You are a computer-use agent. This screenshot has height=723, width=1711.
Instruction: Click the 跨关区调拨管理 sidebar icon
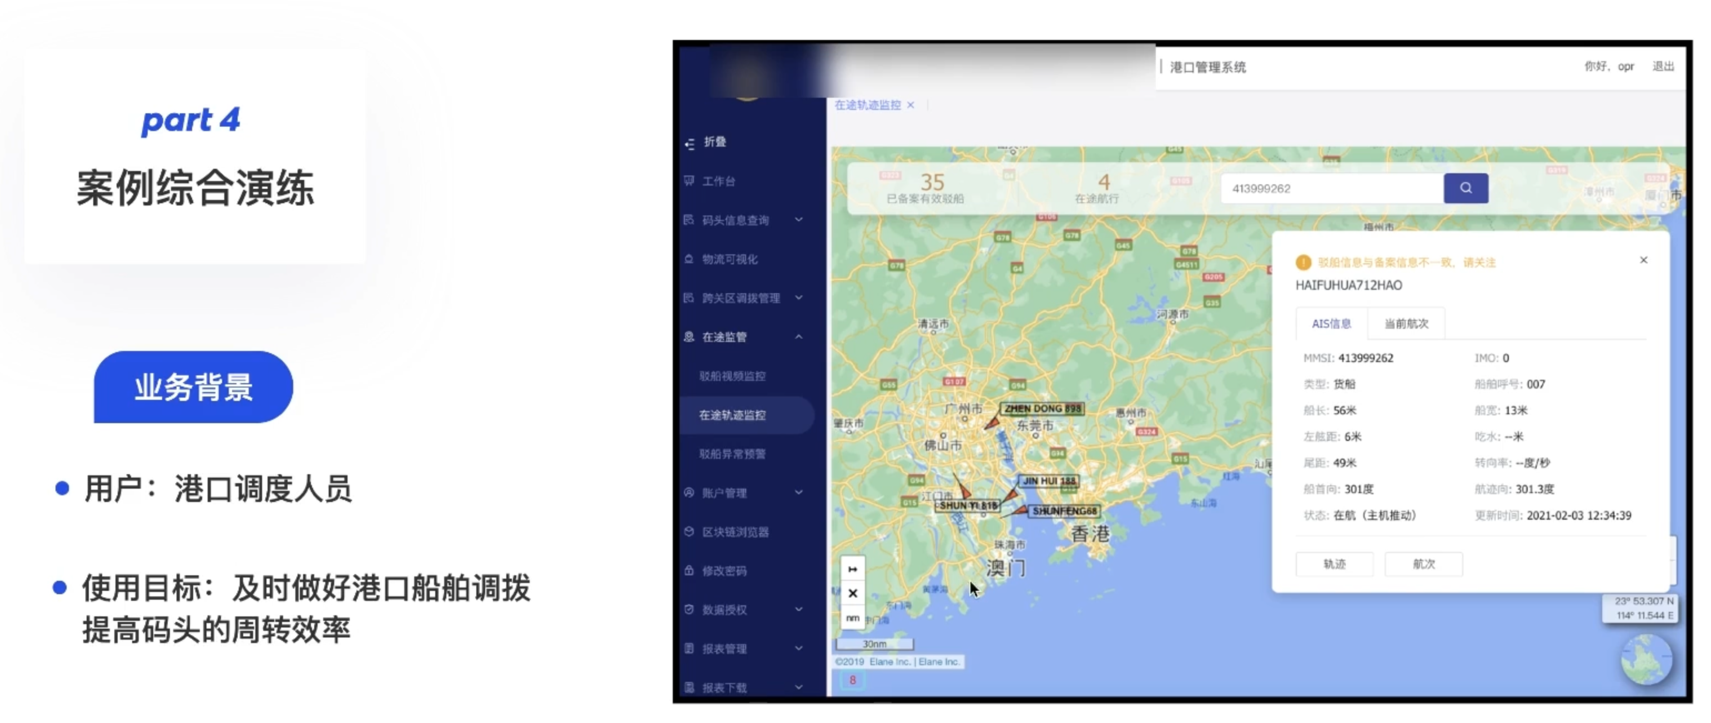click(689, 298)
